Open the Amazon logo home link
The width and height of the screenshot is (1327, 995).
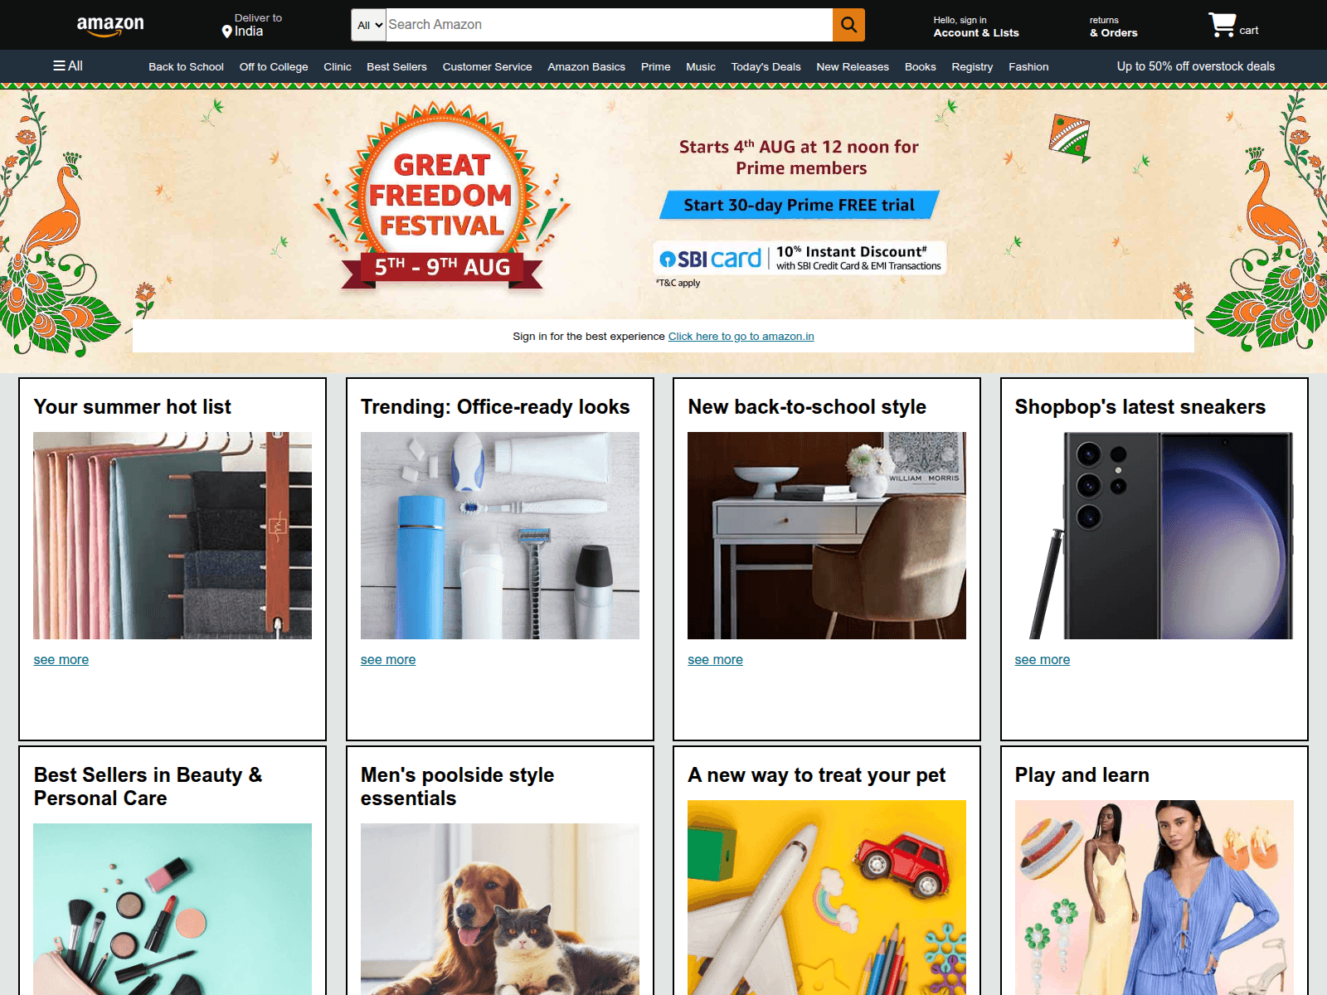(x=110, y=25)
